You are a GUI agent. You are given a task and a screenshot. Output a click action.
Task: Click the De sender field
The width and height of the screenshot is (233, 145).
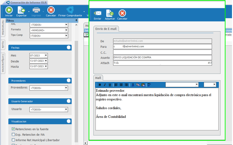point(162,41)
